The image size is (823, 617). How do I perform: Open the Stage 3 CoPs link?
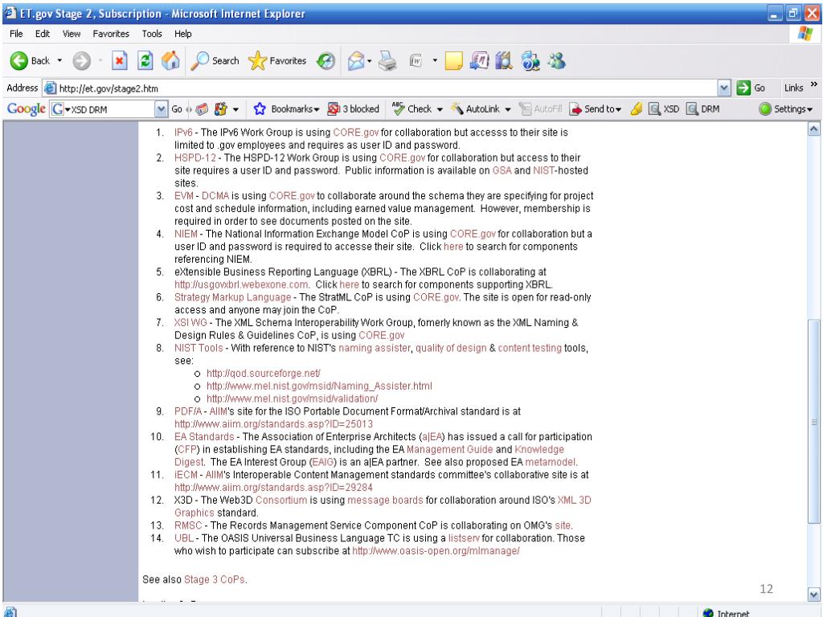[x=215, y=580]
